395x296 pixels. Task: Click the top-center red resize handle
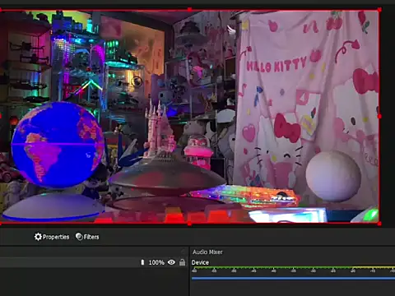[x=189, y=10]
